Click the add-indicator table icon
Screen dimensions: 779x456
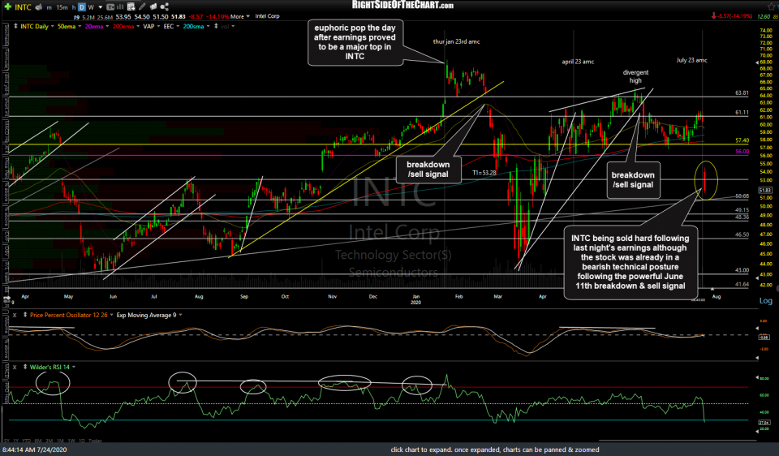click(x=131, y=7)
